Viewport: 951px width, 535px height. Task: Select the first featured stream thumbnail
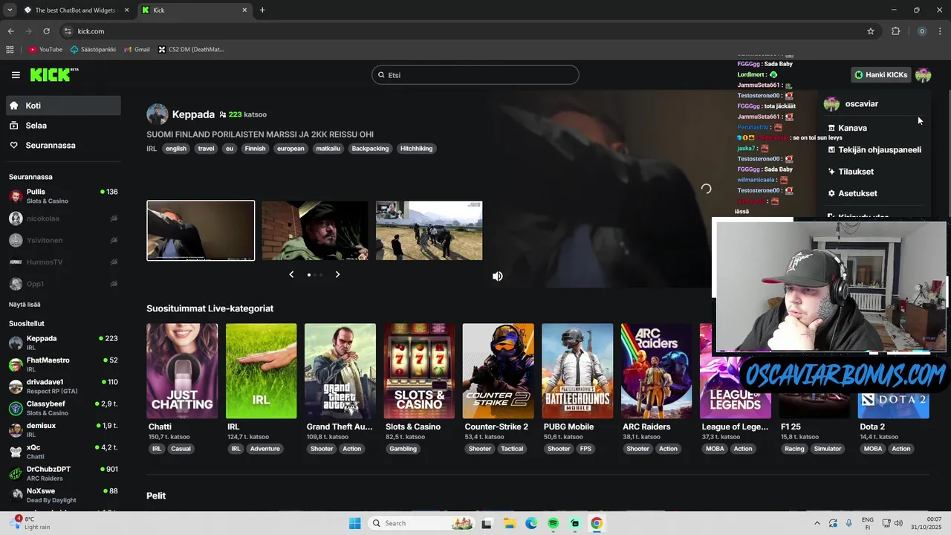tap(201, 230)
